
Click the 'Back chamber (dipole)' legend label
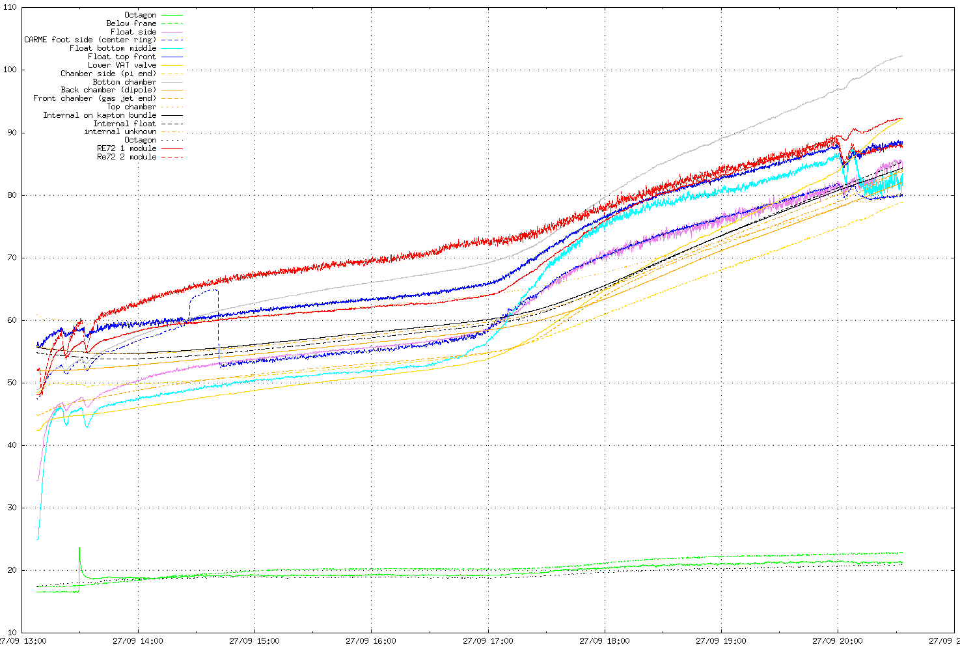click(x=109, y=90)
